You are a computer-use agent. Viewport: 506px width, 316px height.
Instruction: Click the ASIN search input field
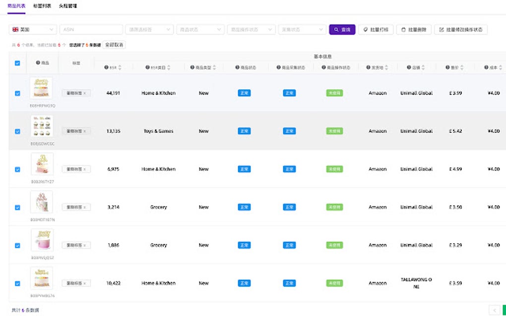[91, 30]
